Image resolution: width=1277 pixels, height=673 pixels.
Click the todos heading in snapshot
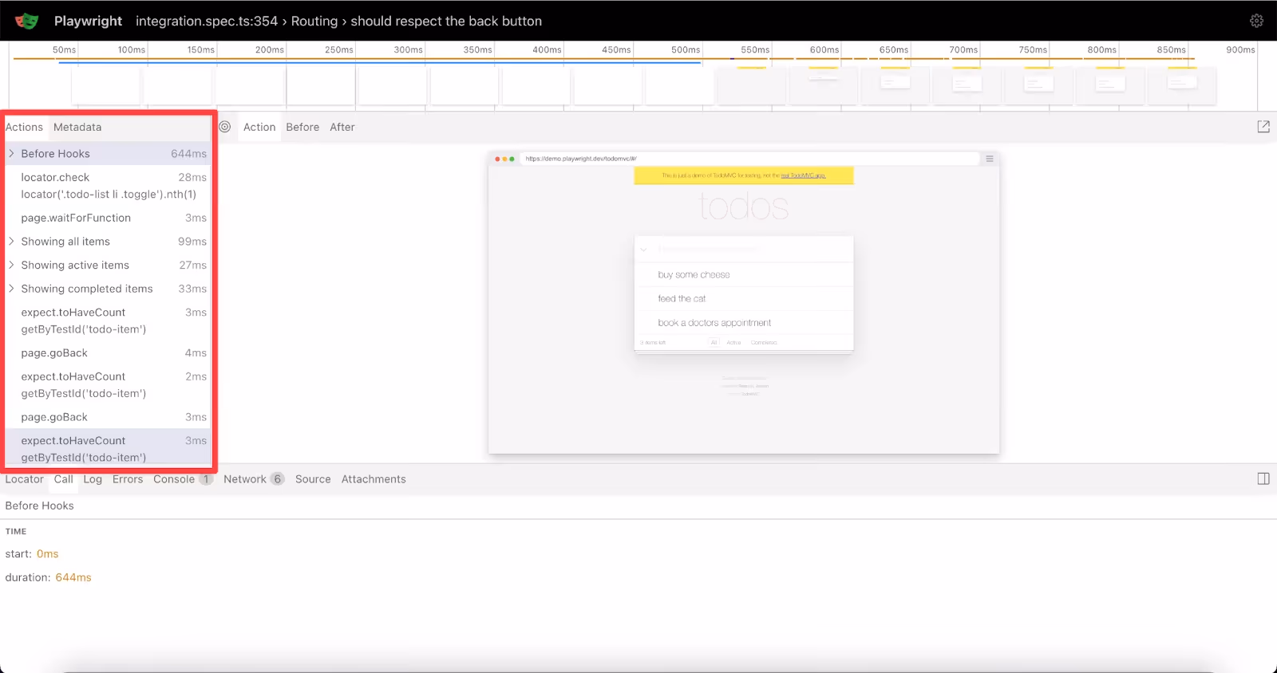coord(744,207)
